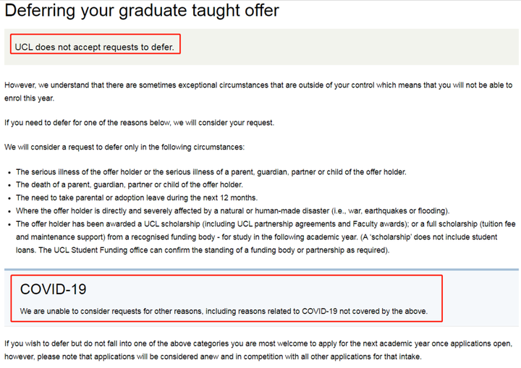Click the bullet about serious illness of offer holder
Screen dimensions: 521x368
pyautogui.click(x=211, y=172)
